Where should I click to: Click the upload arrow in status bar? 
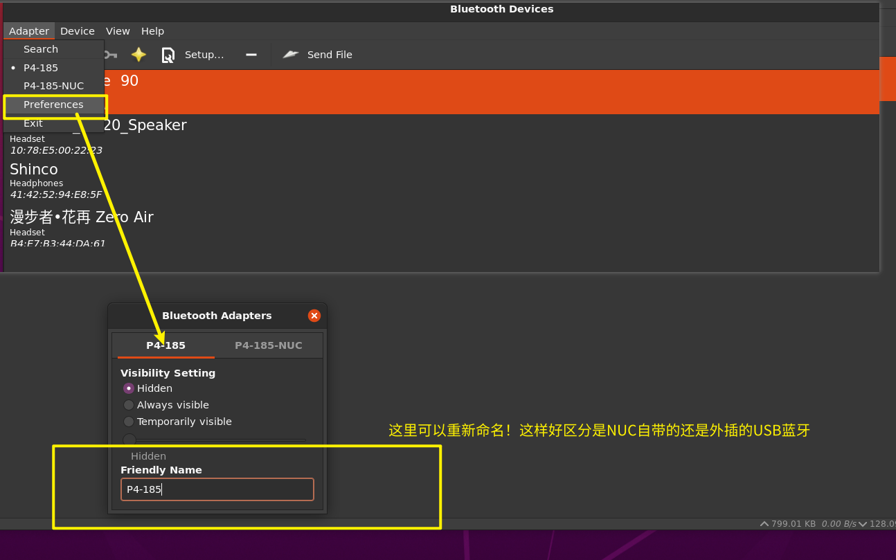point(764,524)
